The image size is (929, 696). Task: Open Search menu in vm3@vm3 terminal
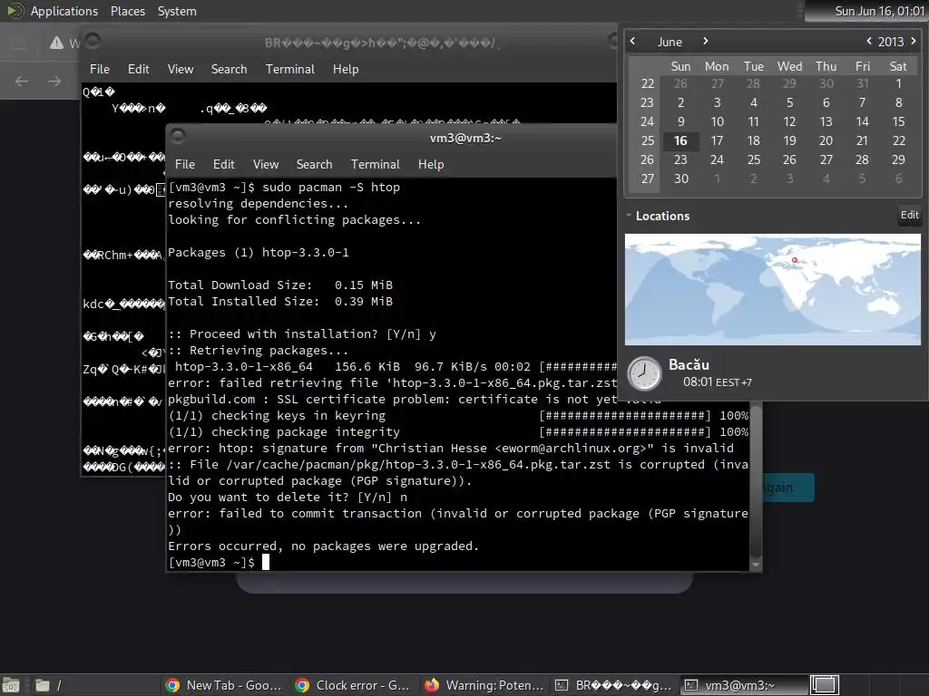[x=314, y=165]
